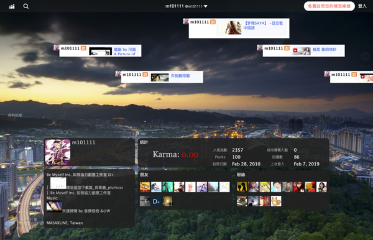The image size is (373, 240).
Task: Open fan avatar with cat lying down
Action: [242, 201]
